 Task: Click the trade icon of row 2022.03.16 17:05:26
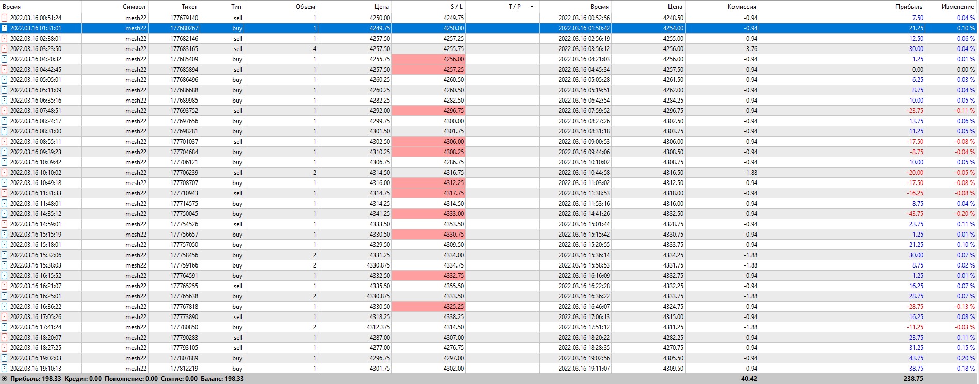[x=5, y=317]
